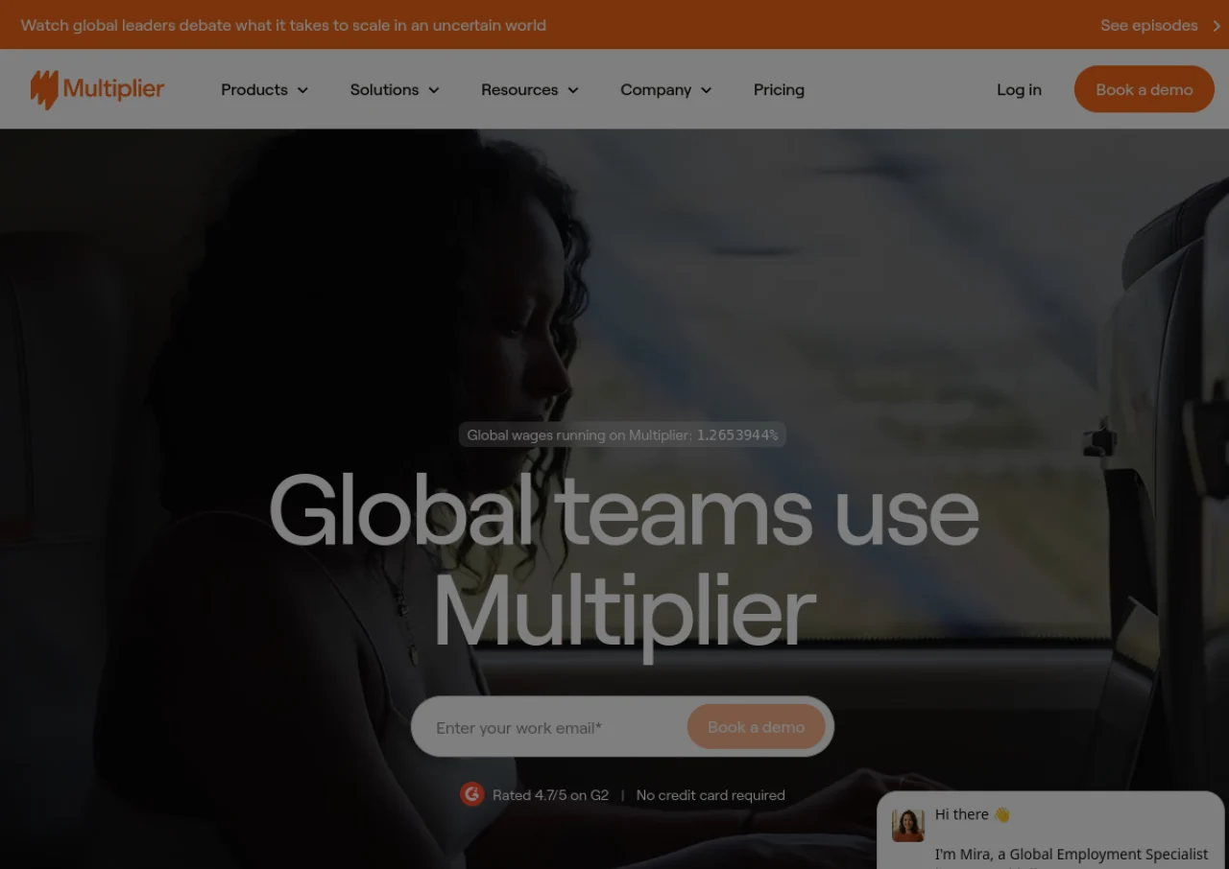The image size is (1229, 869).
Task: Click 'Rated 4.7/5 on G2' text
Action: click(550, 795)
